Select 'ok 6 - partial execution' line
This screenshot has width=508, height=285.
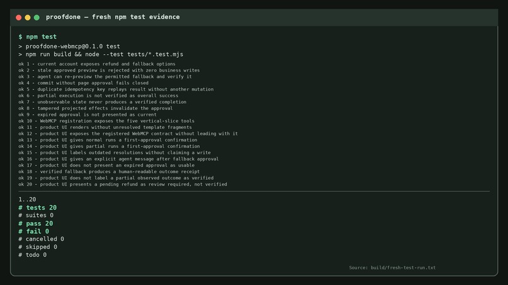point(98,96)
